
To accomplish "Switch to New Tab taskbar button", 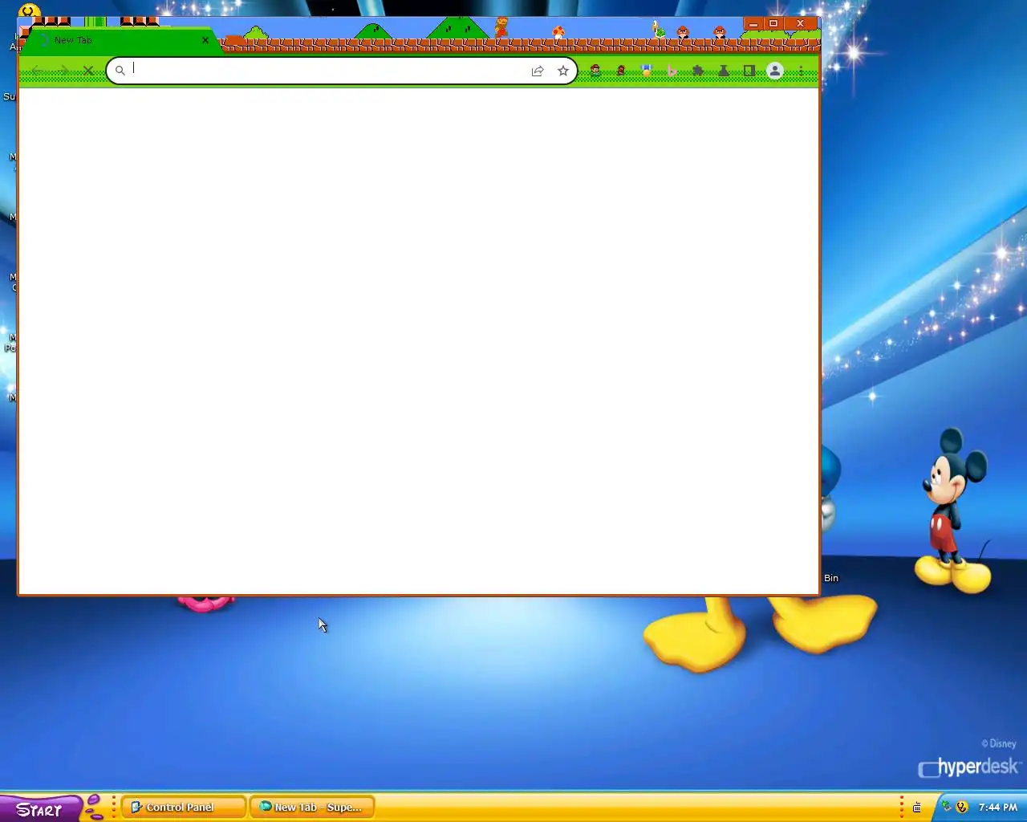I will [x=312, y=807].
